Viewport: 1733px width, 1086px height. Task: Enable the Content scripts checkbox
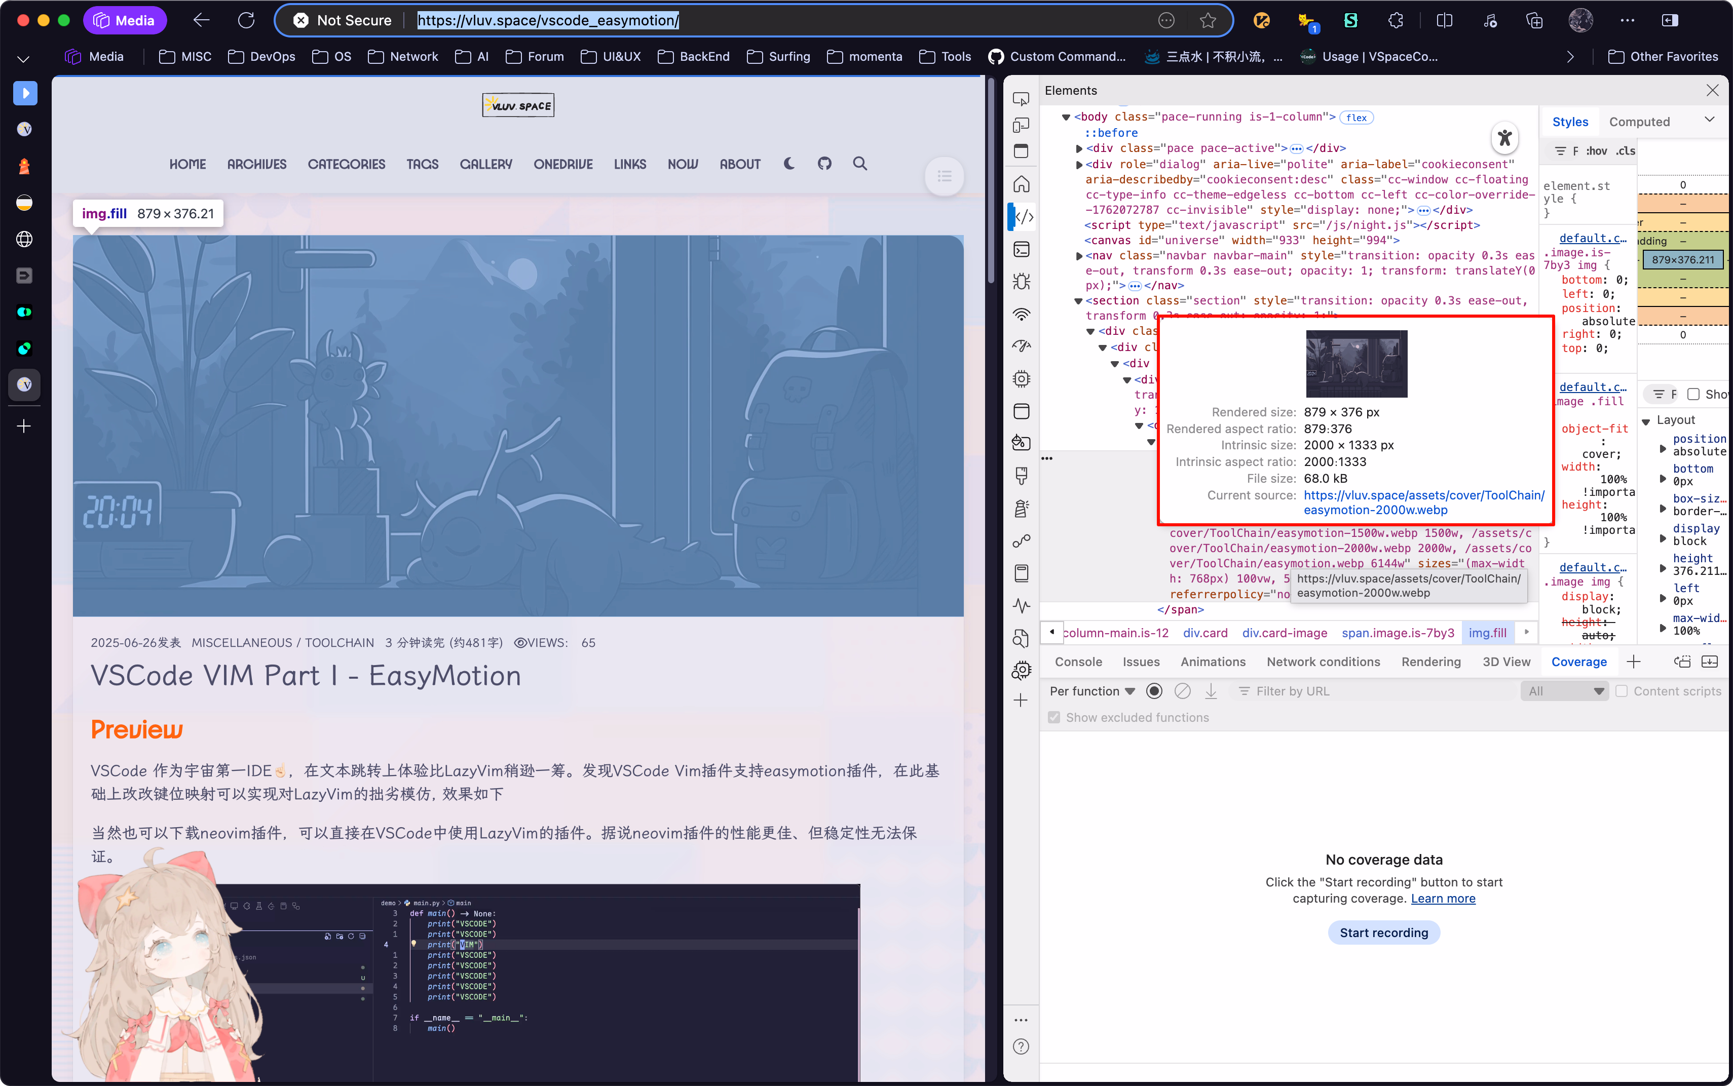click(1622, 691)
